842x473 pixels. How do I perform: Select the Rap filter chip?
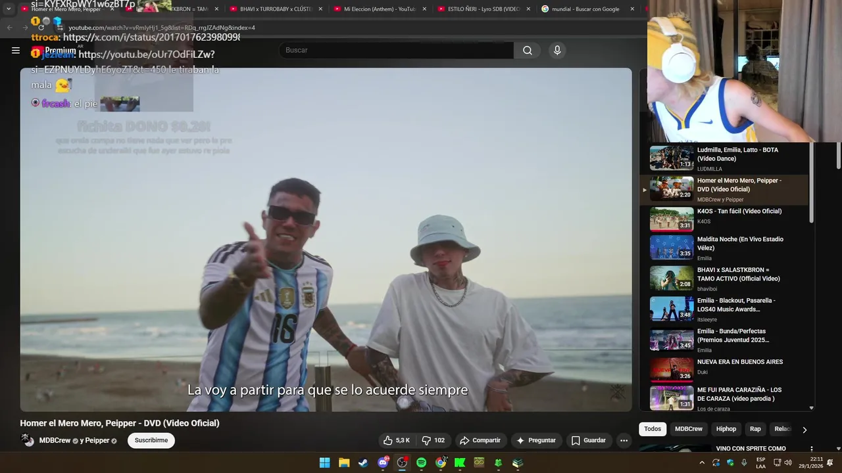point(755,429)
